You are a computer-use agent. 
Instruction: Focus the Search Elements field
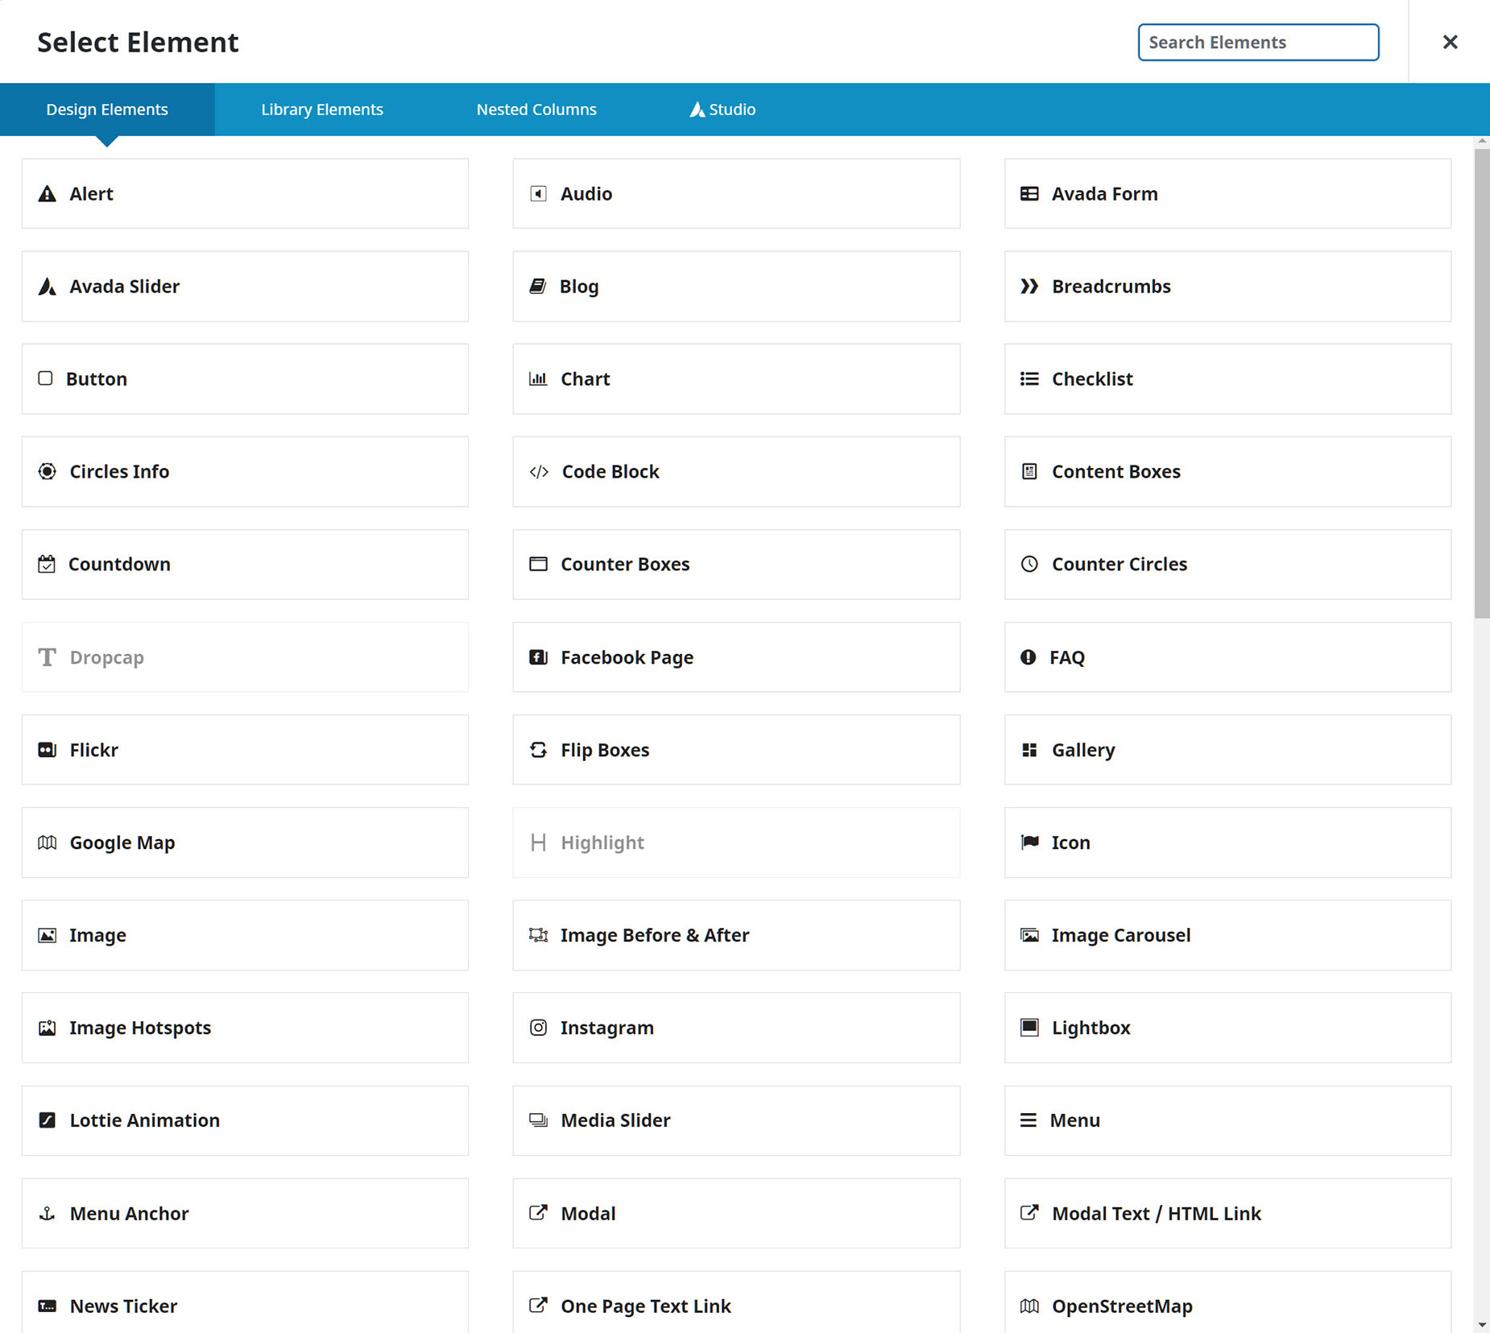click(1258, 42)
